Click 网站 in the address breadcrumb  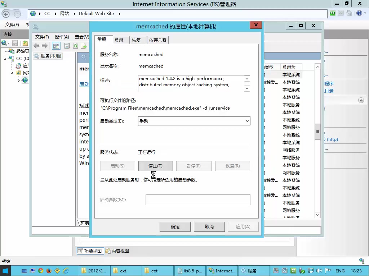click(x=65, y=14)
